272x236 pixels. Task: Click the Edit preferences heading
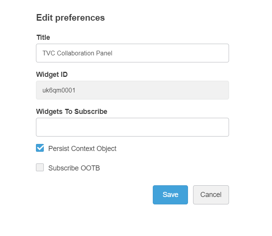click(70, 18)
